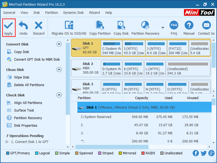
Task: Sort by Partition column header
Action: 100,98
